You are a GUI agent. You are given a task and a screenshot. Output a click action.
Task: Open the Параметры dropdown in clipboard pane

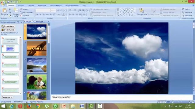[7, 97]
